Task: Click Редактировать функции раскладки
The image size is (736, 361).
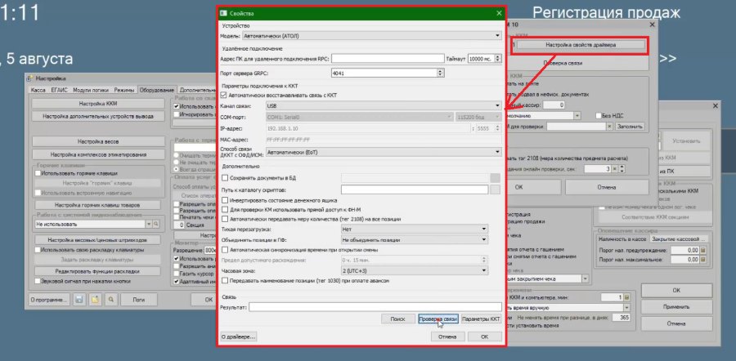Action: 96,271
